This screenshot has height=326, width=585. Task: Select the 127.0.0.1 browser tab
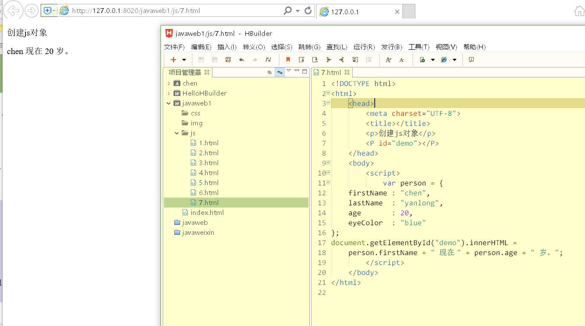pyautogui.click(x=360, y=11)
